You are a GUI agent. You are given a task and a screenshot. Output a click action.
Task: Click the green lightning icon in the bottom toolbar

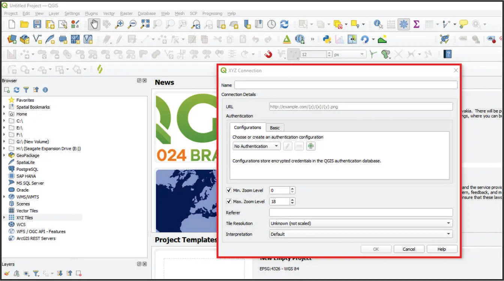[x=100, y=69]
